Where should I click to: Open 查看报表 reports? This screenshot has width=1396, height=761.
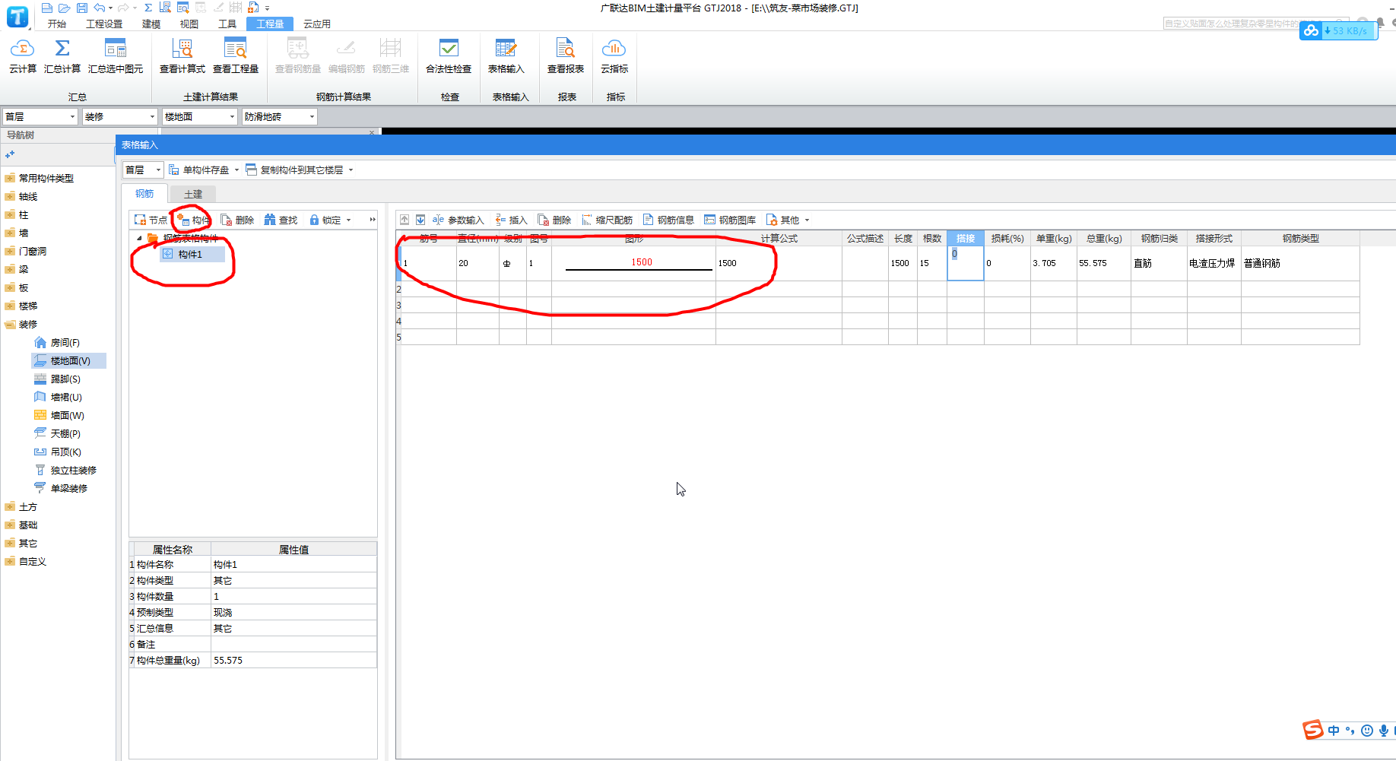click(566, 56)
